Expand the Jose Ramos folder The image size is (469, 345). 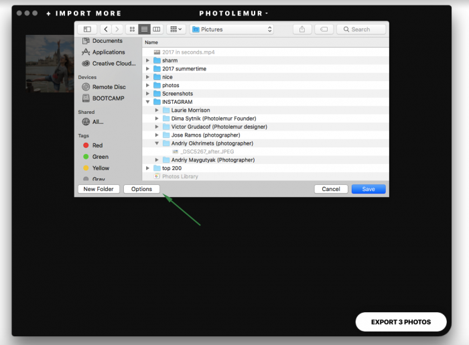[157, 135]
